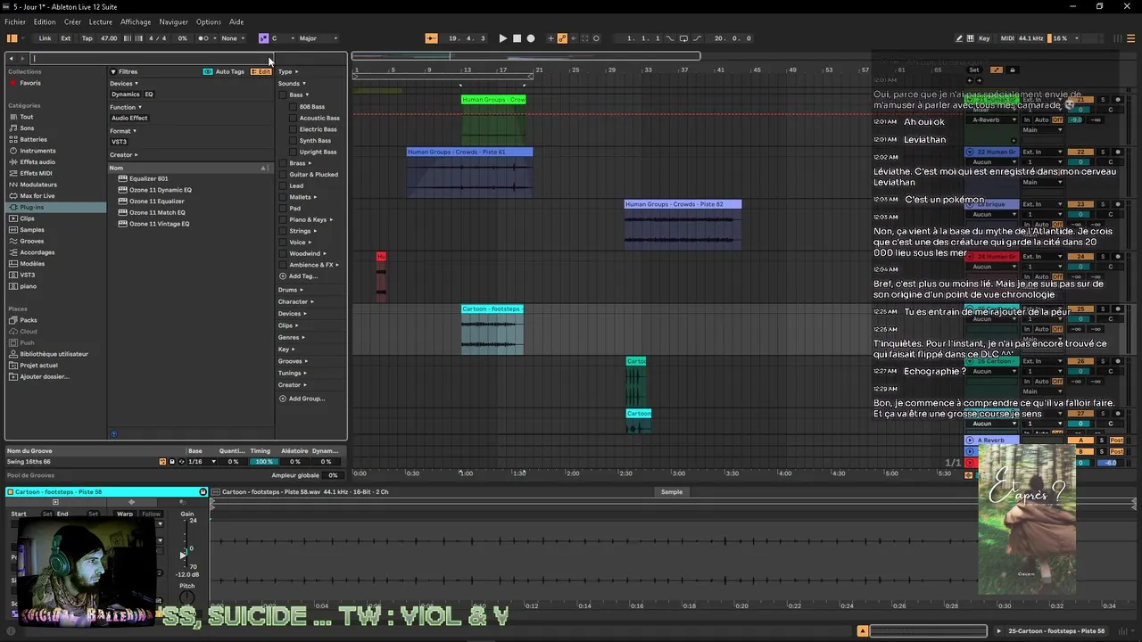This screenshot has width=1142, height=642.
Task: Check the 808 Bass tag checkbox
Action: [293, 107]
